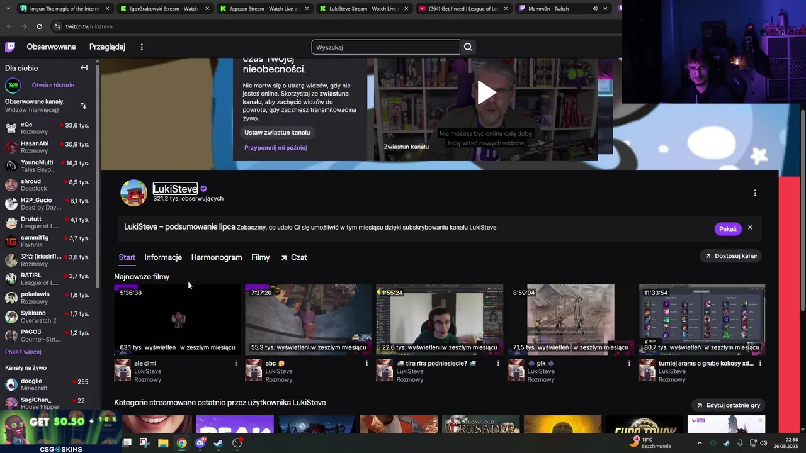The width and height of the screenshot is (806, 453).
Task: Open options for 'turniej arams' video
Action: tap(760, 363)
